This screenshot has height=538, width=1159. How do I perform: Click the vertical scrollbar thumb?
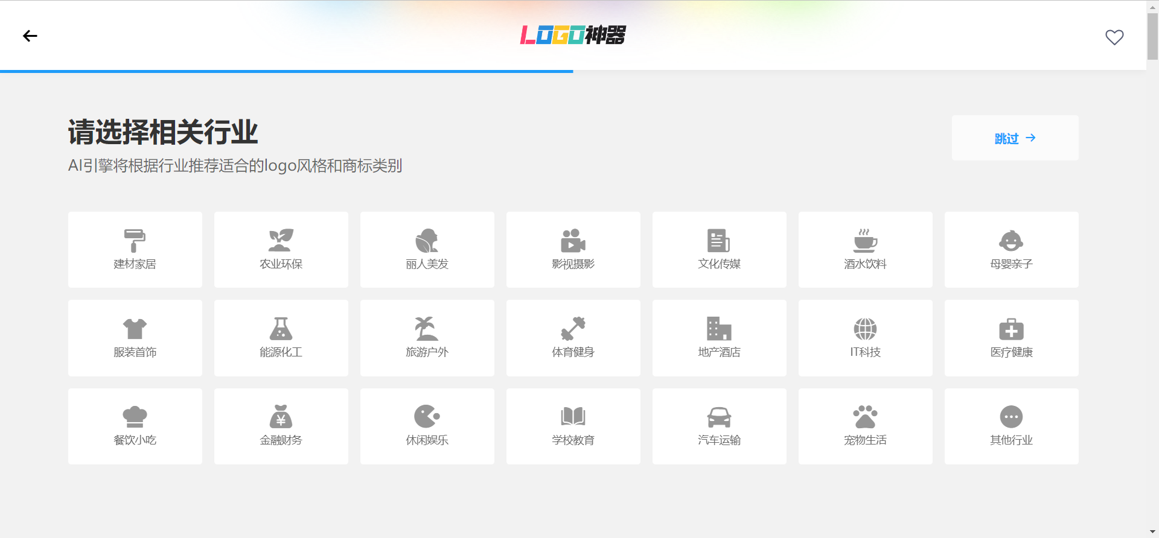(1152, 36)
